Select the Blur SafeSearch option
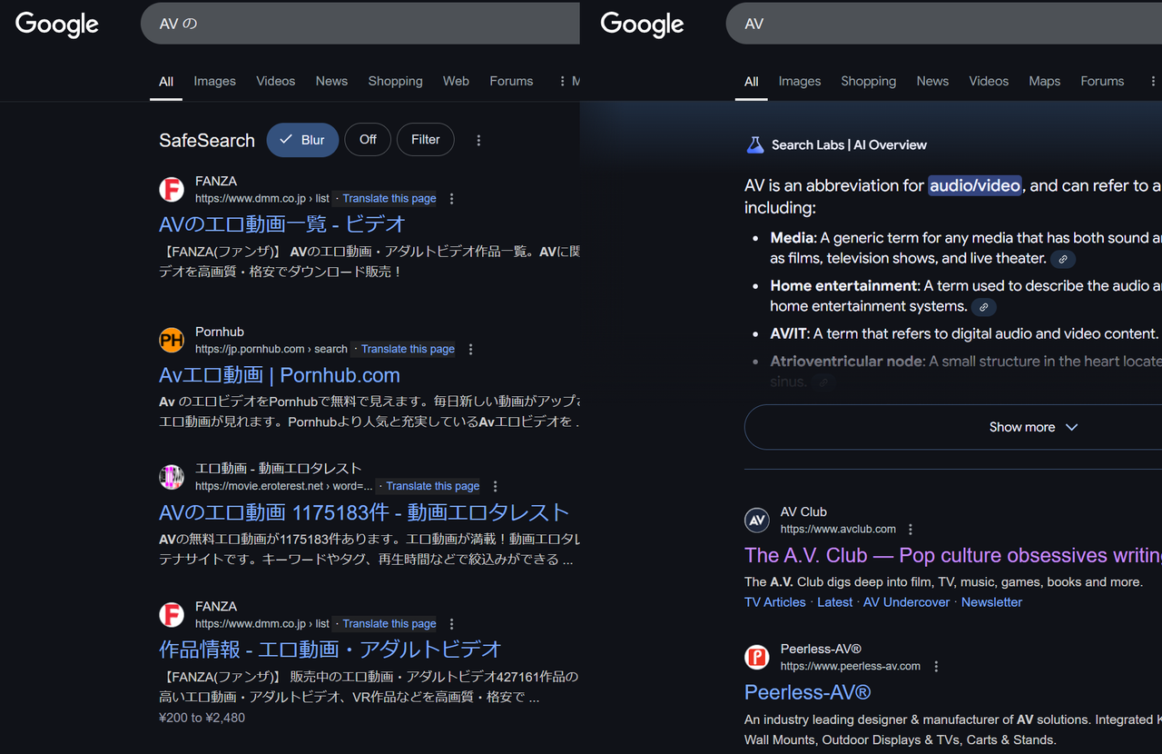Image resolution: width=1162 pixels, height=754 pixels. tap(302, 140)
